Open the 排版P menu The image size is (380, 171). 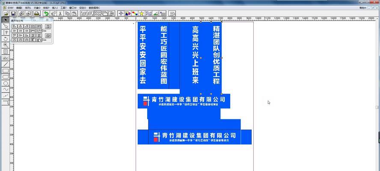pyautogui.click(x=46, y=8)
